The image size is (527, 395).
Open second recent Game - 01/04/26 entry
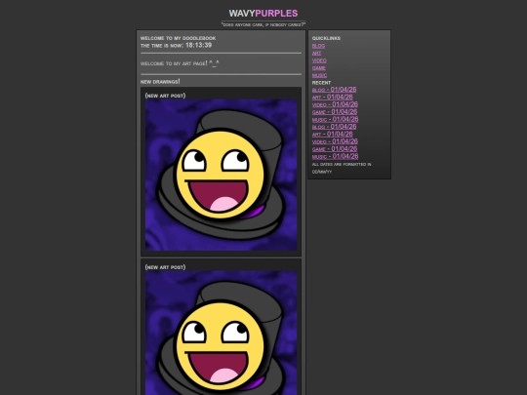click(335, 149)
